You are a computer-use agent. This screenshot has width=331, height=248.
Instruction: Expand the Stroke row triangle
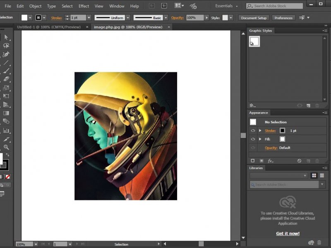pyautogui.click(x=260, y=131)
